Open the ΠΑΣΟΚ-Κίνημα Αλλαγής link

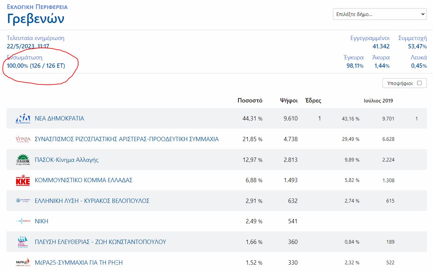coord(67,160)
